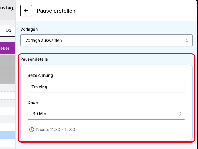Click the Bezeichnung label
This screenshot has height=149, width=198.
point(40,75)
